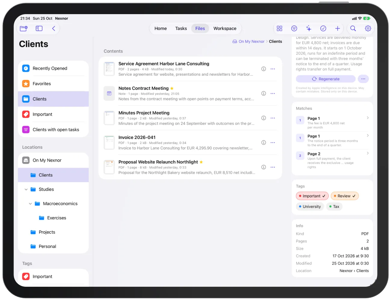Open the fee EUR 4,800 match chevron
The image size is (391, 300).
[x=368, y=118]
